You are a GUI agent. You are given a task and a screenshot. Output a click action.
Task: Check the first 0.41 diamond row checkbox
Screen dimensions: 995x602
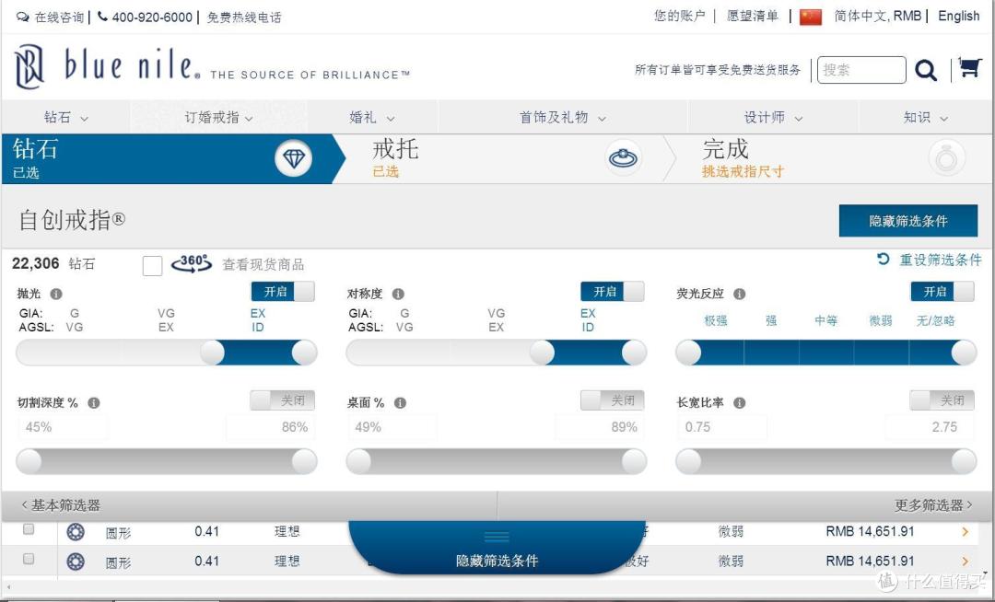[x=29, y=529]
